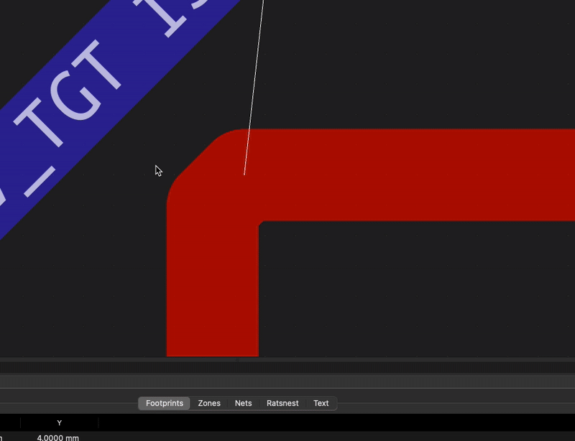The image size is (575, 441).
Task: Open the Text tab
Action: click(x=321, y=403)
